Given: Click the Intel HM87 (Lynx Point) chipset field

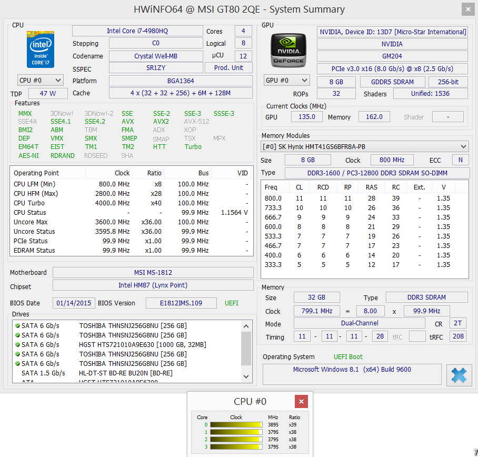Looking at the screenshot, I should point(153,285).
